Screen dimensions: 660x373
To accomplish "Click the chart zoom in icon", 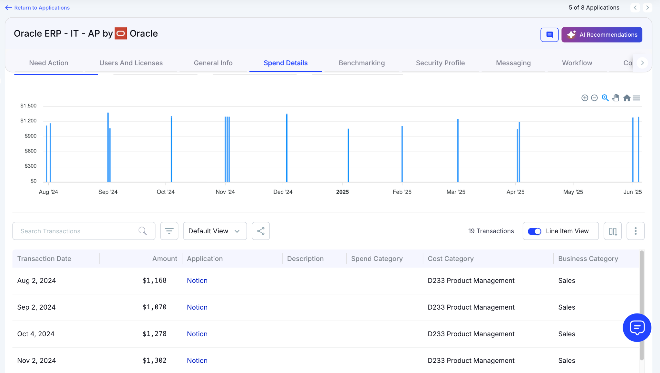I will (x=585, y=98).
